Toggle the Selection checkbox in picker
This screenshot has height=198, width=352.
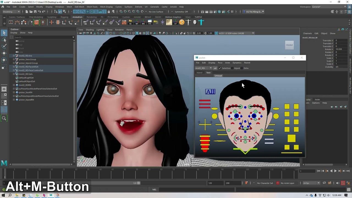coord(220,68)
